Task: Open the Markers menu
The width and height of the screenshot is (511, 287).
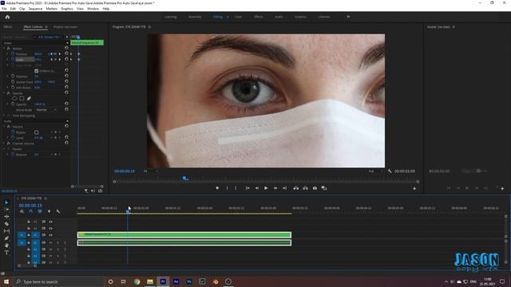Action: pyautogui.click(x=51, y=9)
